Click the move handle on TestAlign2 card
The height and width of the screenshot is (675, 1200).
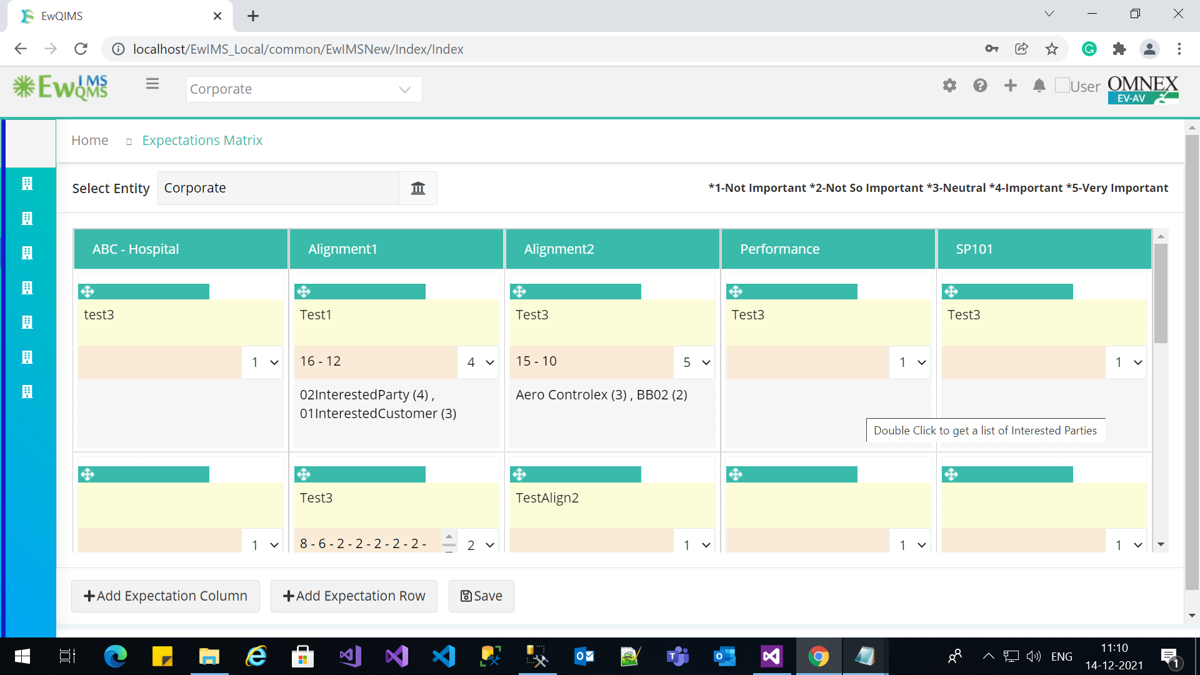pyautogui.click(x=519, y=474)
